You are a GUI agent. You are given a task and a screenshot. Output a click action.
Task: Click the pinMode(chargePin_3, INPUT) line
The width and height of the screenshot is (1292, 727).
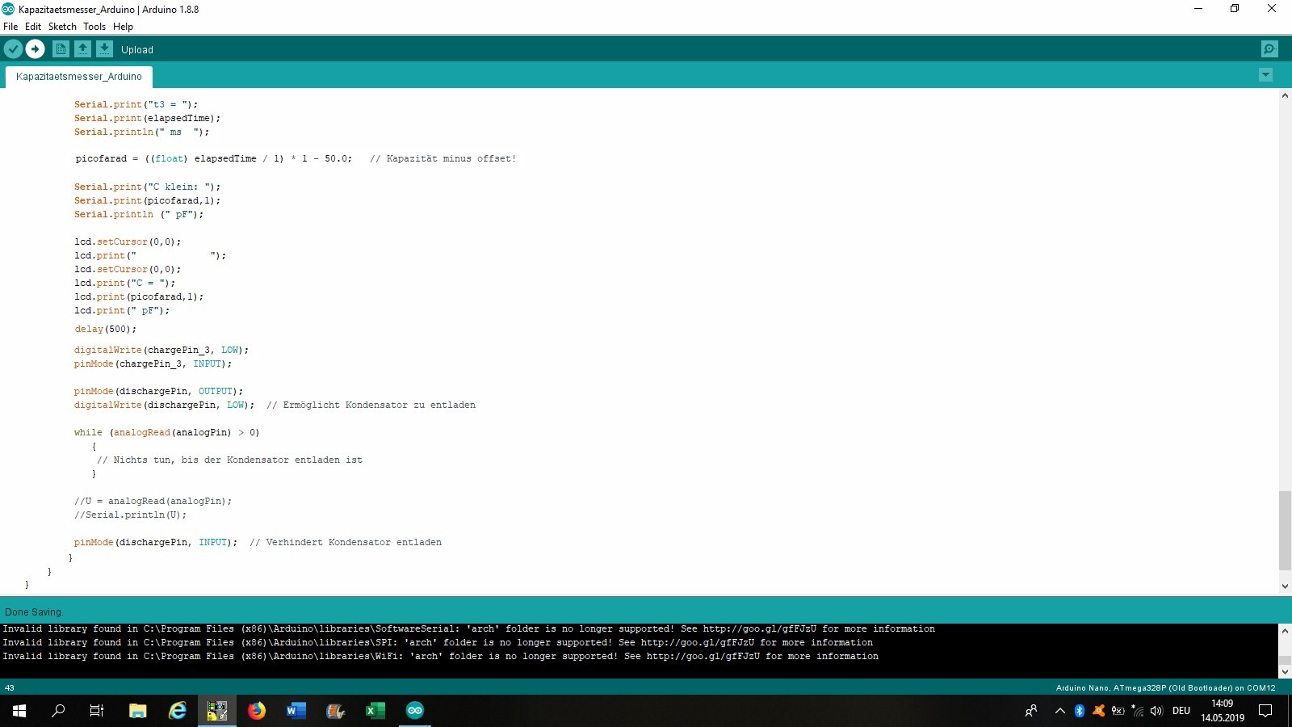click(x=153, y=364)
